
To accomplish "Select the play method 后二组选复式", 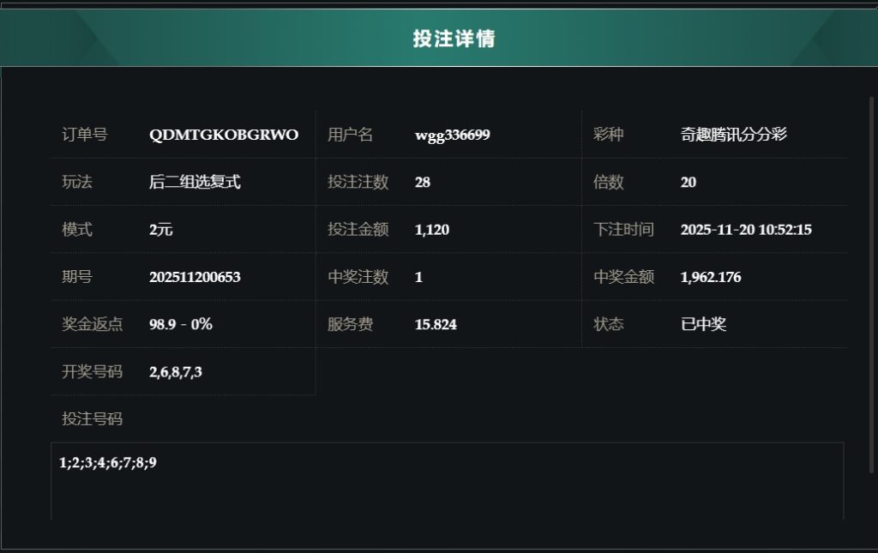I will coord(195,182).
